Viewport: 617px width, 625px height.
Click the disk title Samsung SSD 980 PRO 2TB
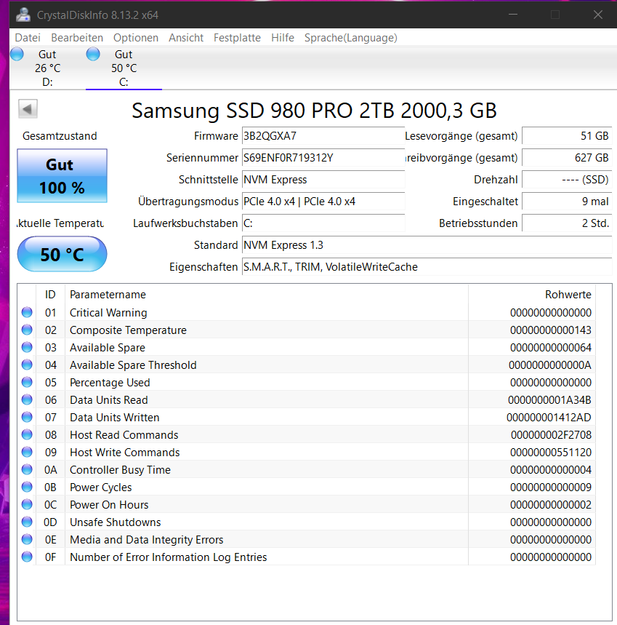click(314, 111)
